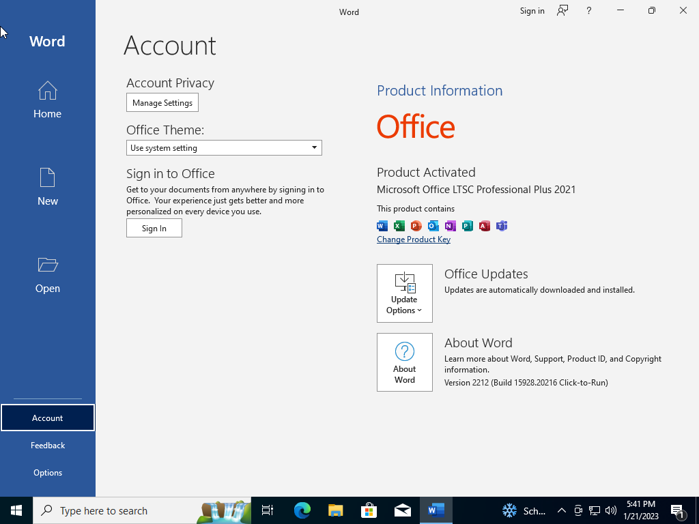Open the Open files page

(x=47, y=274)
